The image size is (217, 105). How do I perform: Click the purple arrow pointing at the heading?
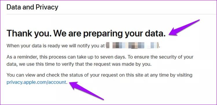[184, 28]
